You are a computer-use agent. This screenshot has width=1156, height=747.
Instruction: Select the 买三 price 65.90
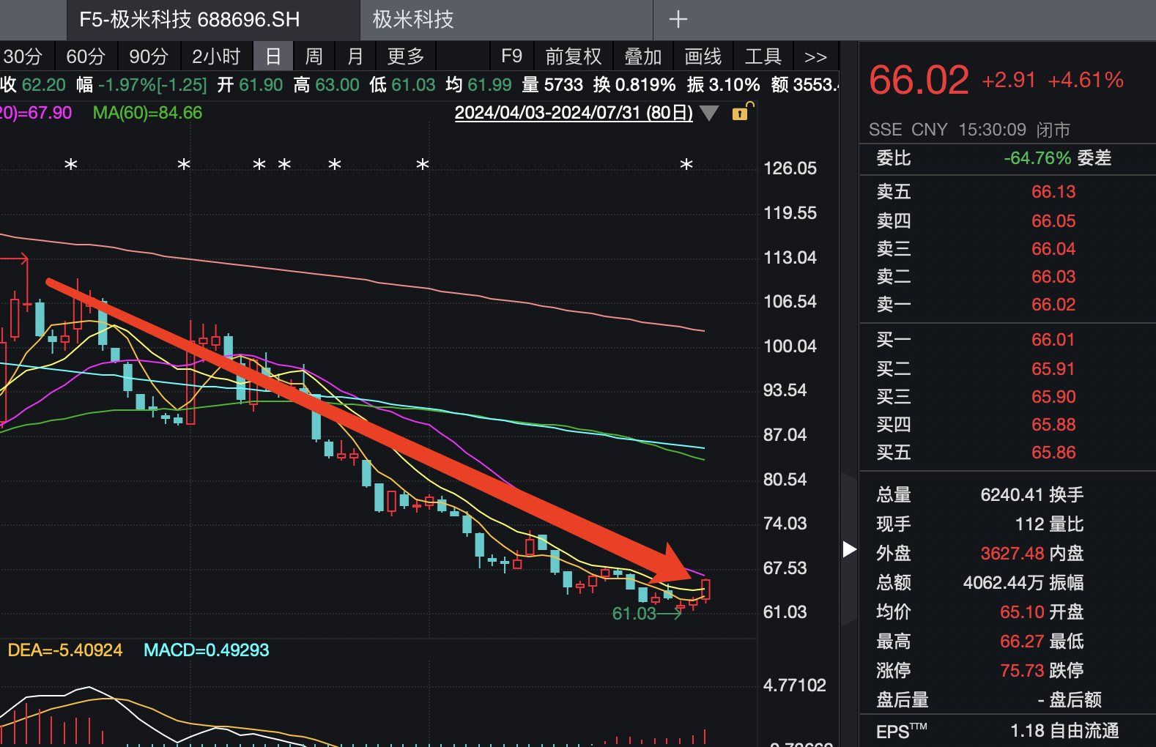tap(1053, 397)
